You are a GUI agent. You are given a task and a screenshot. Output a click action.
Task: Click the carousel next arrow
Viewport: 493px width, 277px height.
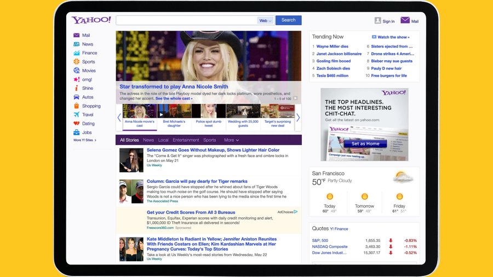[298, 118]
